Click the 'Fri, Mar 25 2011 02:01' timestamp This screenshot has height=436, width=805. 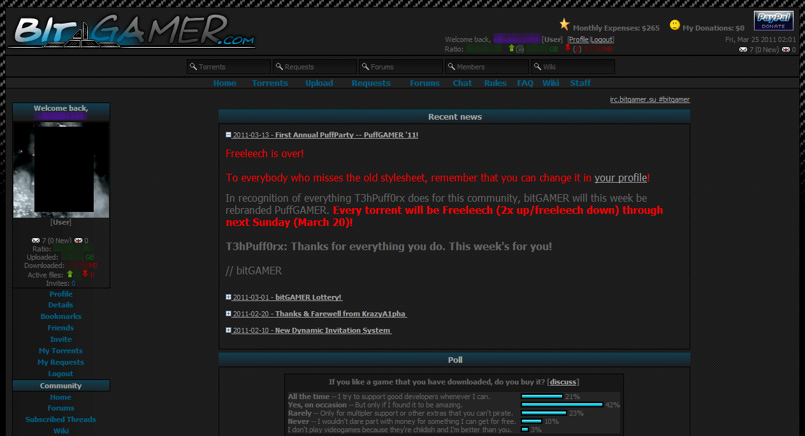(760, 39)
